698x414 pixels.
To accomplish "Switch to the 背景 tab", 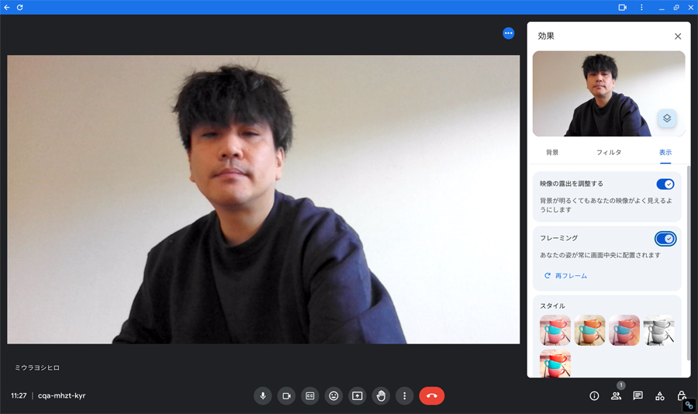I will pyautogui.click(x=552, y=152).
